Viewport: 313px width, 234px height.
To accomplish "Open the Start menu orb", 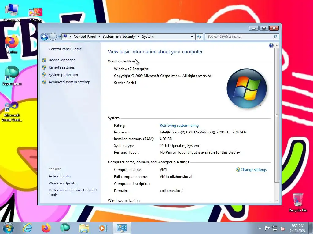I will pyautogui.click(x=8, y=228).
